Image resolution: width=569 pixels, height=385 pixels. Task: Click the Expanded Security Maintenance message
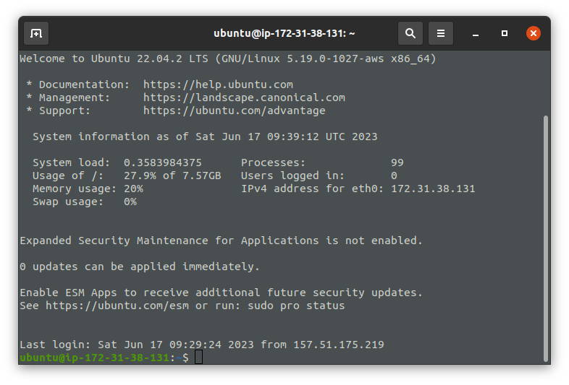click(x=221, y=241)
